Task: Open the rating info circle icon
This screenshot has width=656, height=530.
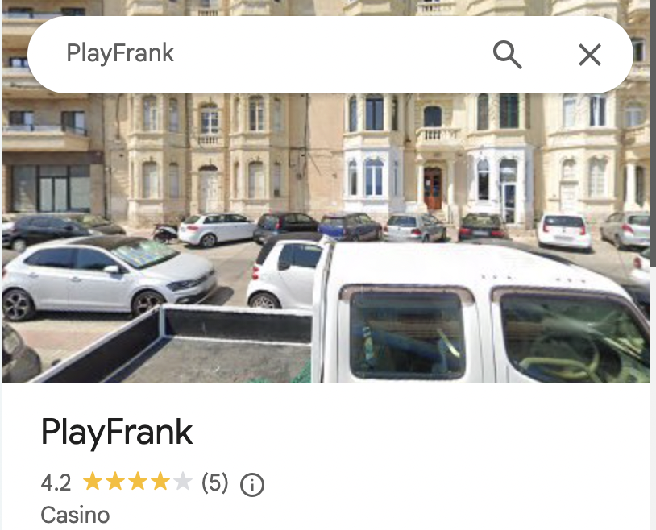Action: 252,485
